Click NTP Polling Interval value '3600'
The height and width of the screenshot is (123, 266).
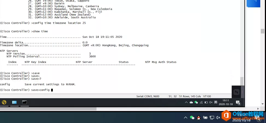tap(92, 56)
